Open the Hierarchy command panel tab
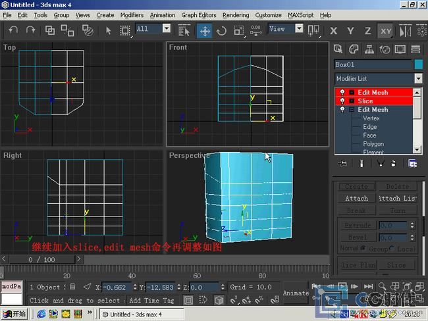This screenshot has width=428, height=321. click(369, 49)
